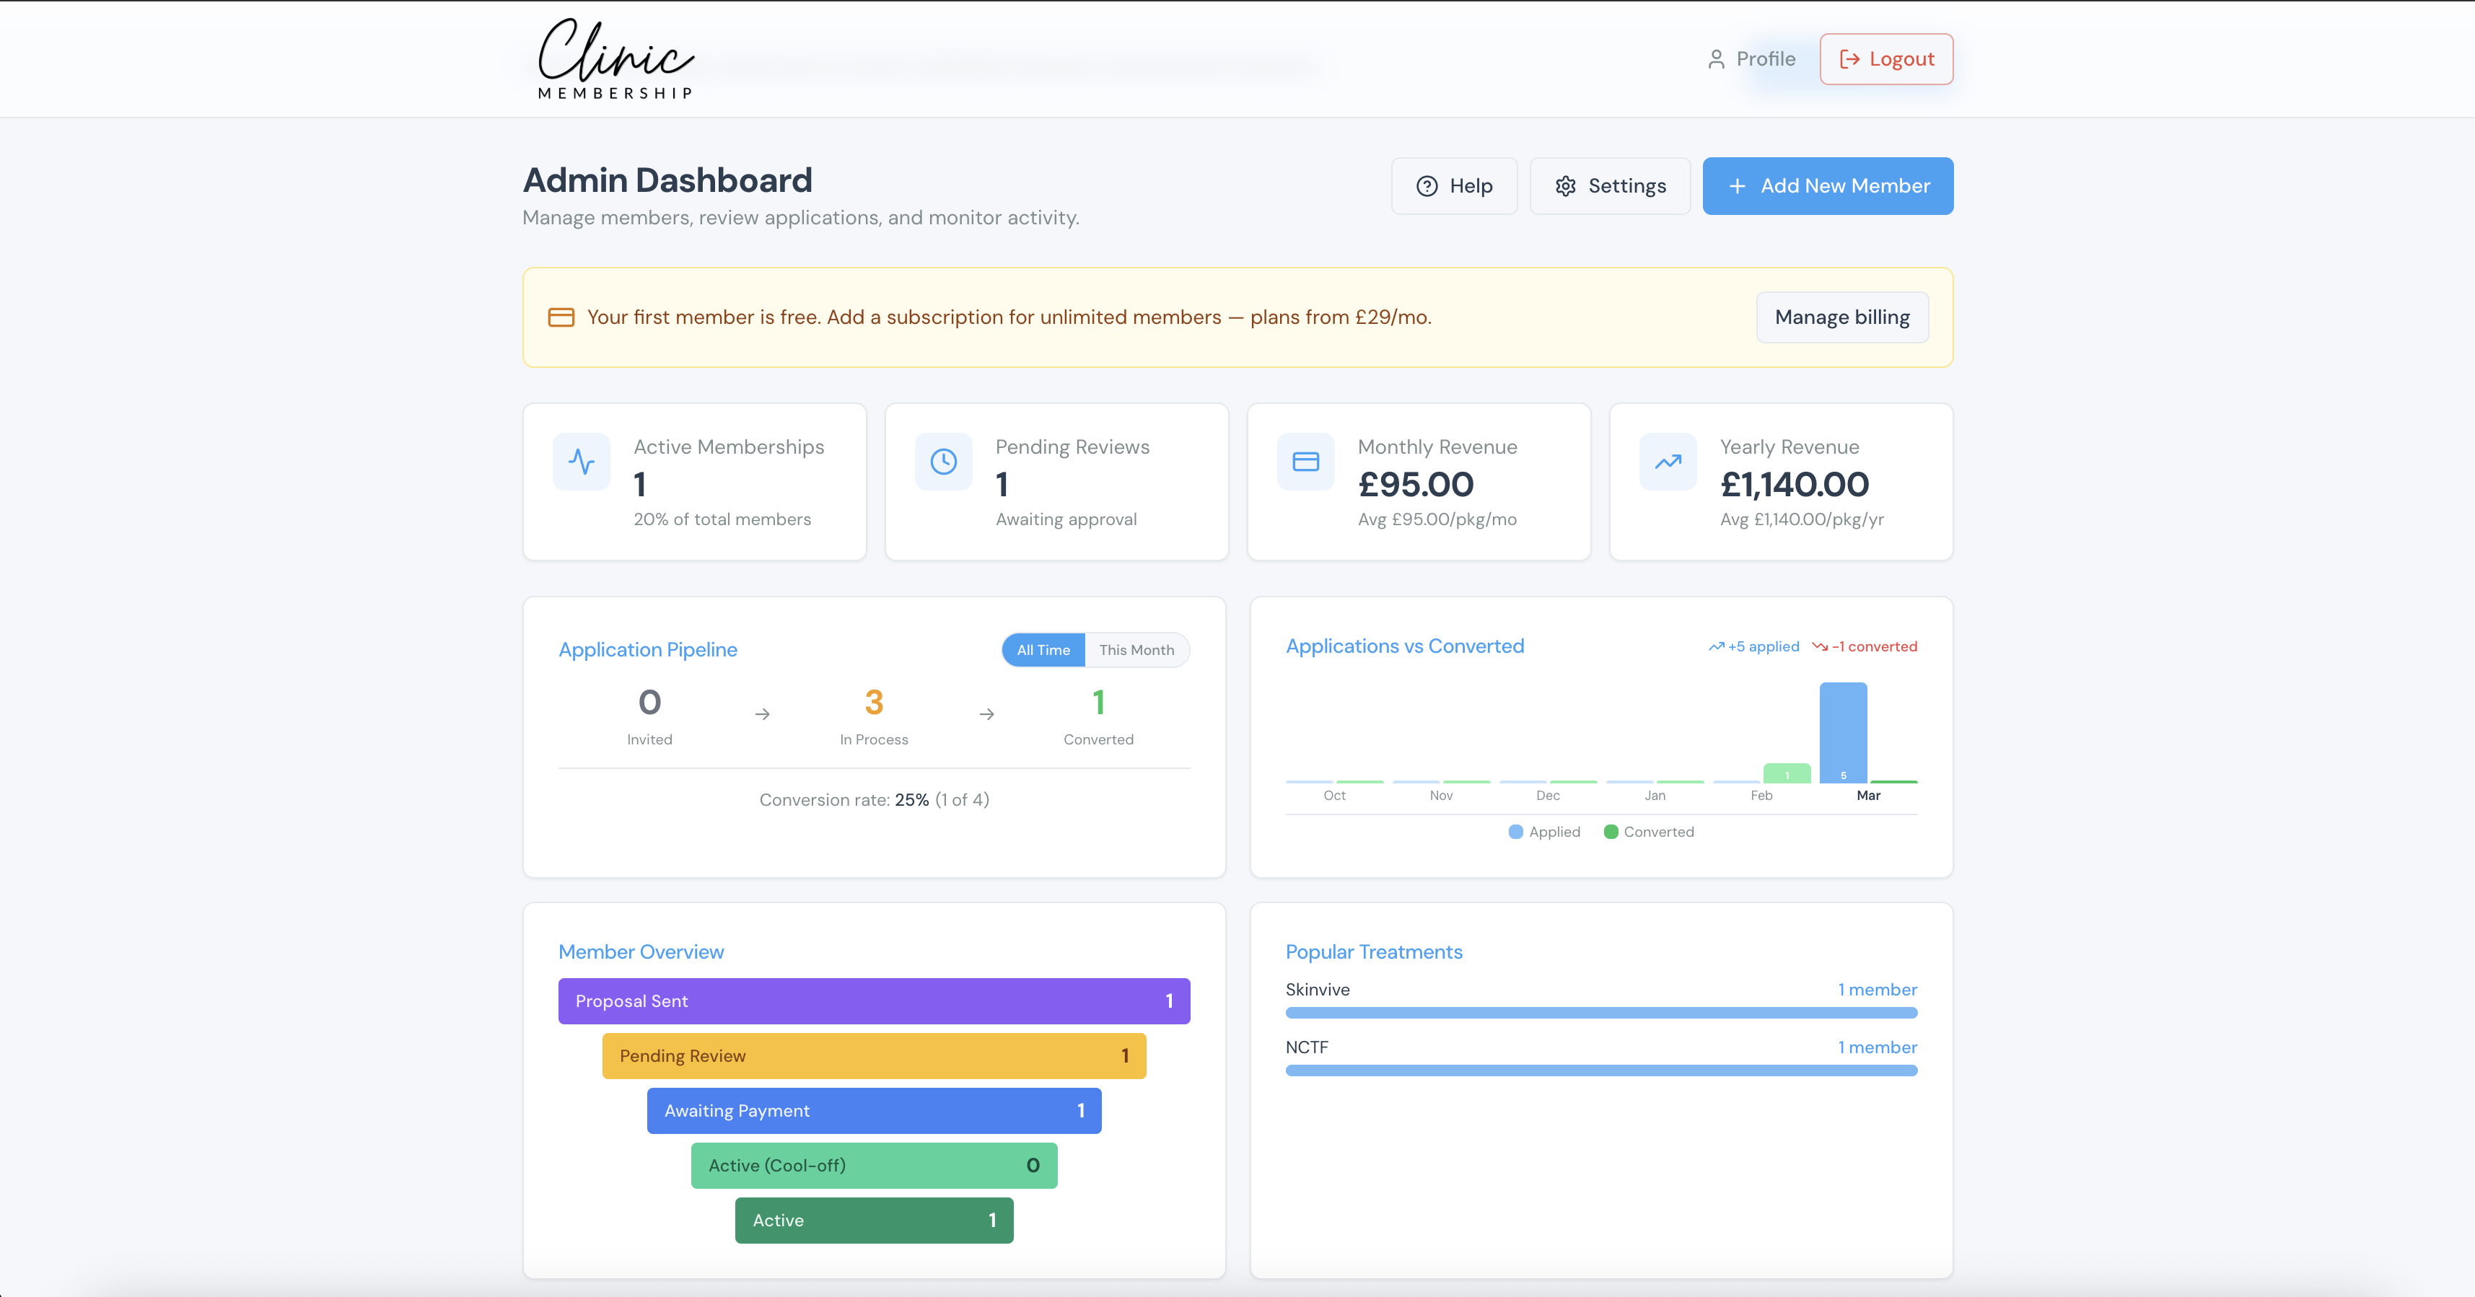This screenshot has height=1297, width=2475.
Task: Click the Yearly Revenue trending-up icon
Action: click(x=1668, y=462)
